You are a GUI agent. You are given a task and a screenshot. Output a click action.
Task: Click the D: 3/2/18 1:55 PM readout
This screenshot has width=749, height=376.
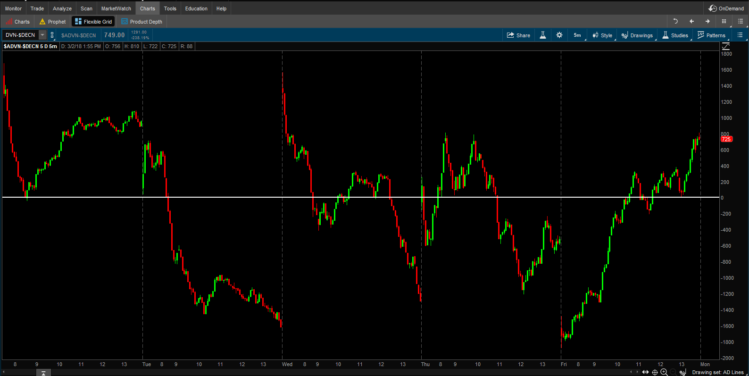81,46
